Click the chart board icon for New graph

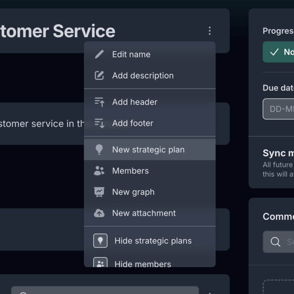(x=99, y=192)
